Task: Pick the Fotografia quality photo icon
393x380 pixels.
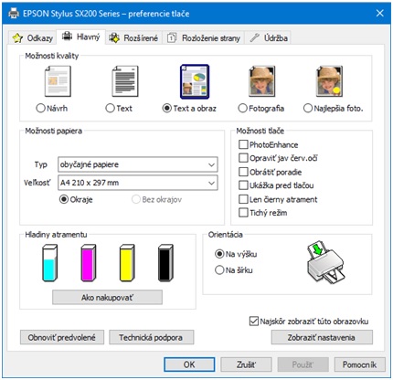Action: pos(262,81)
